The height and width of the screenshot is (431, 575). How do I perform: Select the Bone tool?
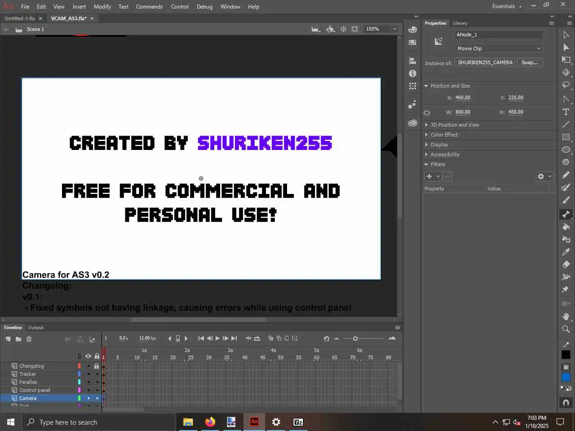click(x=566, y=214)
